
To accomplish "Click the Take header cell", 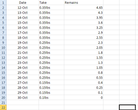I will [51, 2].
